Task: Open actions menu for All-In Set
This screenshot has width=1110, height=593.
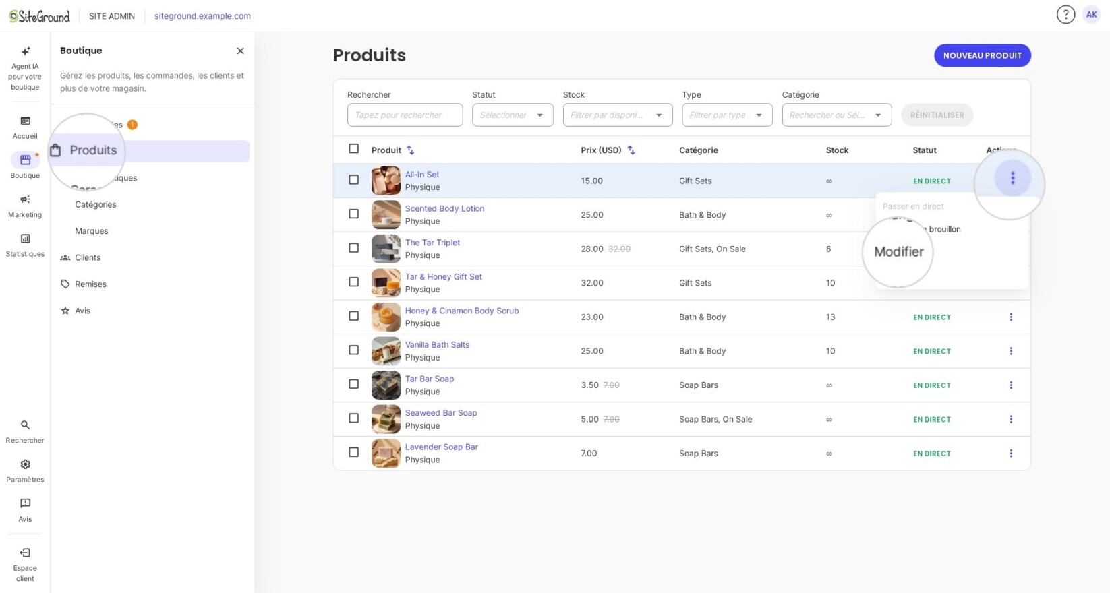Action: point(1012,178)
